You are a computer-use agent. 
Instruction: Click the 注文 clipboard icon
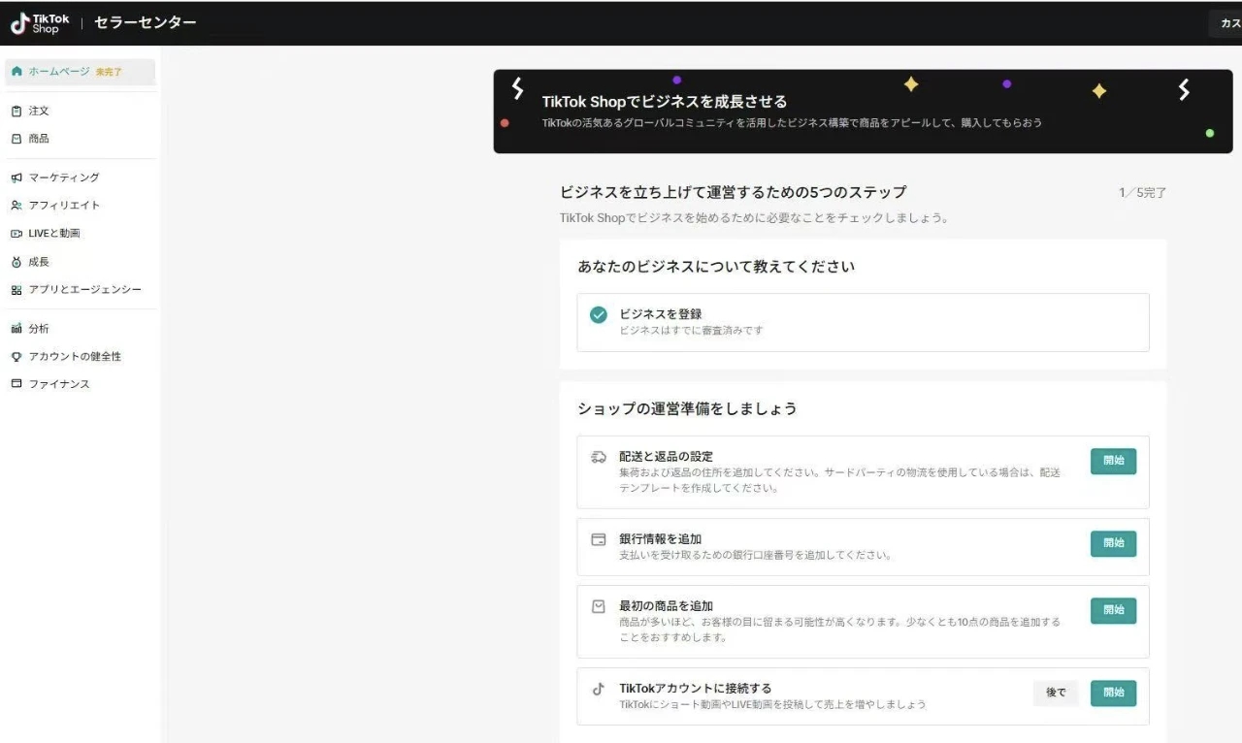[16, 112]
